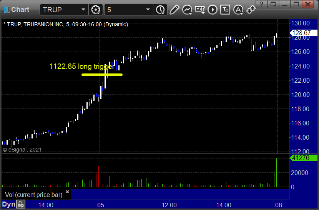
Task: Click the 12:00 time axis label
Action: (169, 205)
